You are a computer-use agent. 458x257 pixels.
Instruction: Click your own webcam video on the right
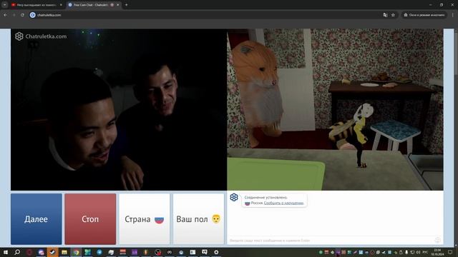[335, 109]
